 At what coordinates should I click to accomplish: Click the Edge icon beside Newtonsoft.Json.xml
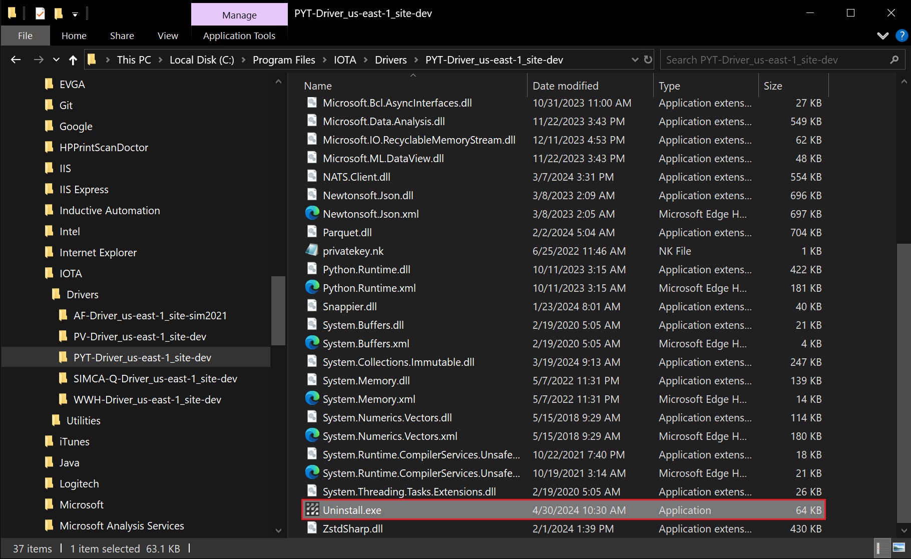pyautogui.click(x=312, y=213)
